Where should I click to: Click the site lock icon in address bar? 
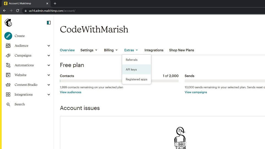26,11
